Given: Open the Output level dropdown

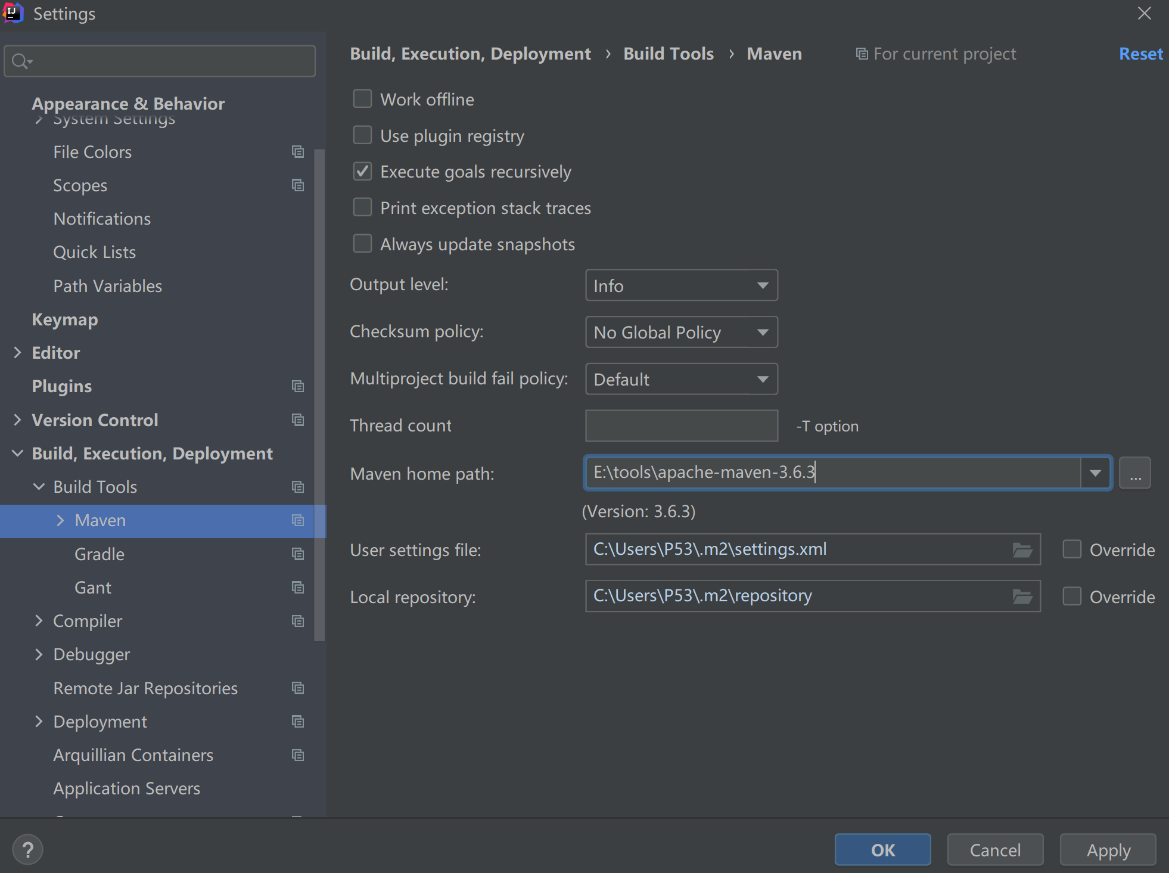Looking at the screenshot, I should [681, 286].
